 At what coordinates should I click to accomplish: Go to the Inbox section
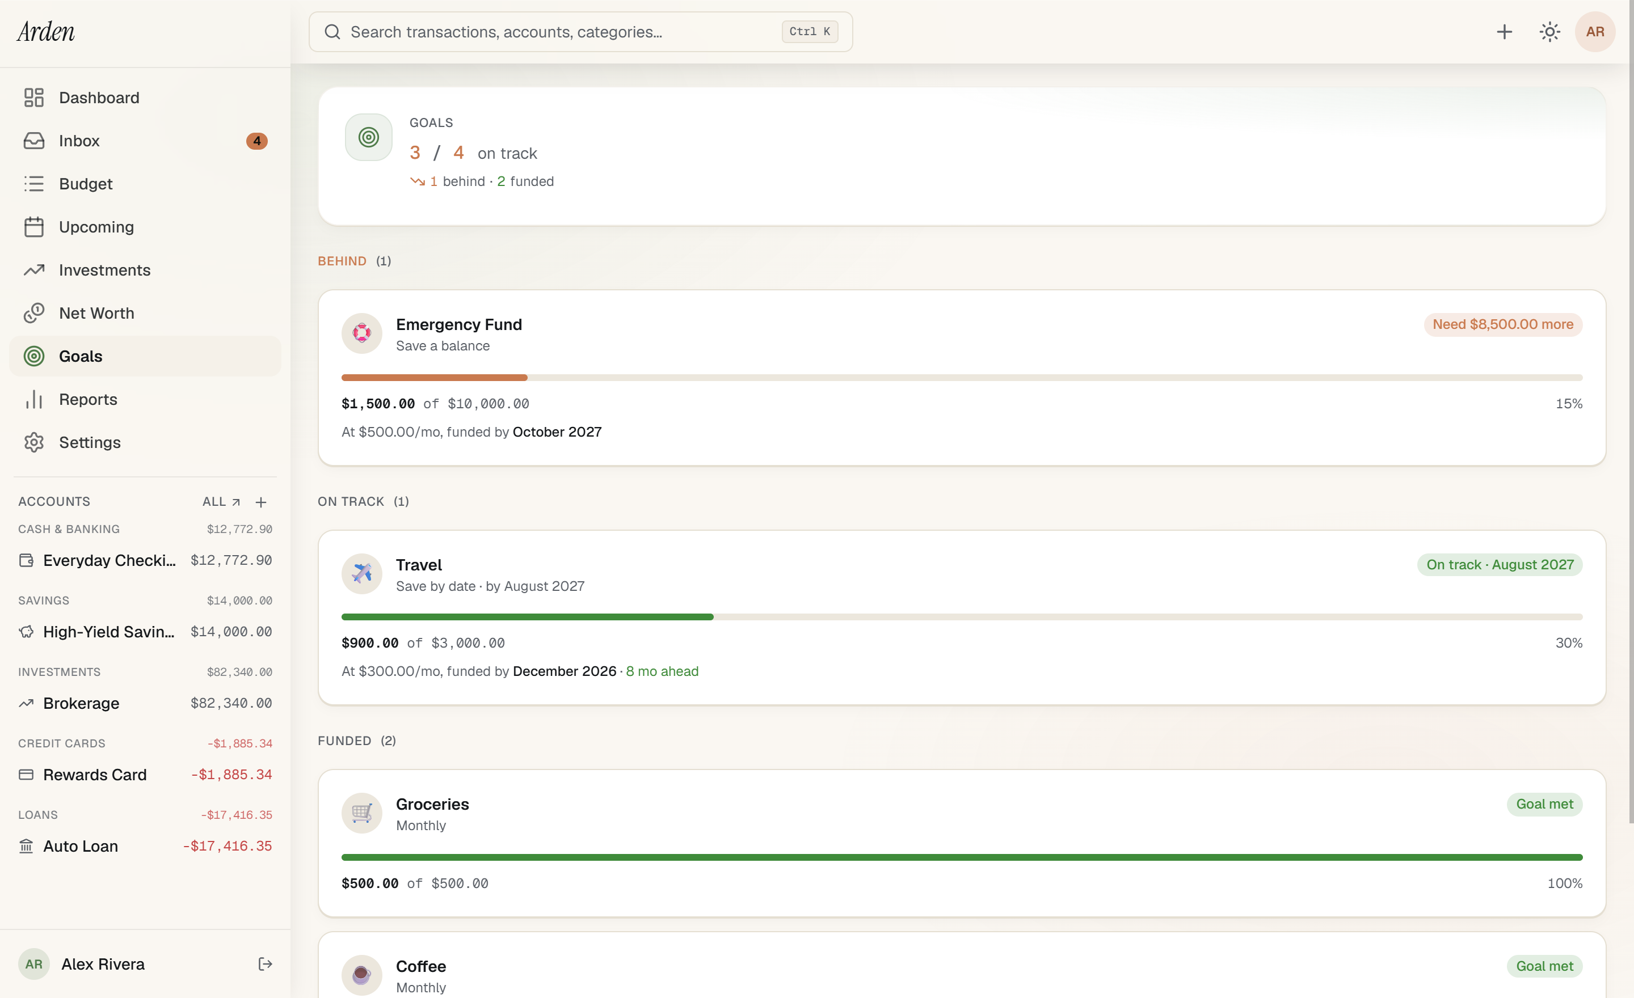[x=145, y=141]
